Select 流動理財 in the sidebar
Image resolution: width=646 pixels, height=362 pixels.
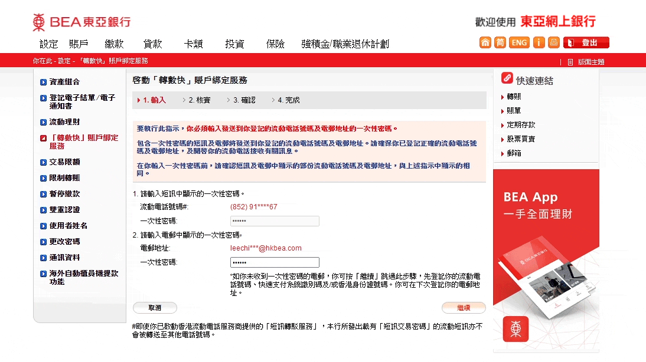(x=64, y=122)
